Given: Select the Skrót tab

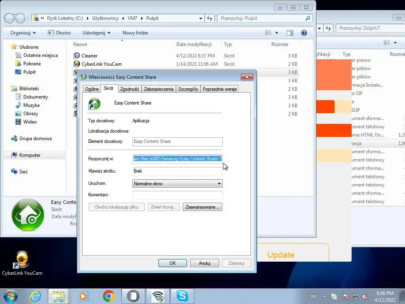Looking at the screenshot, I should click(x=108, y=88).
